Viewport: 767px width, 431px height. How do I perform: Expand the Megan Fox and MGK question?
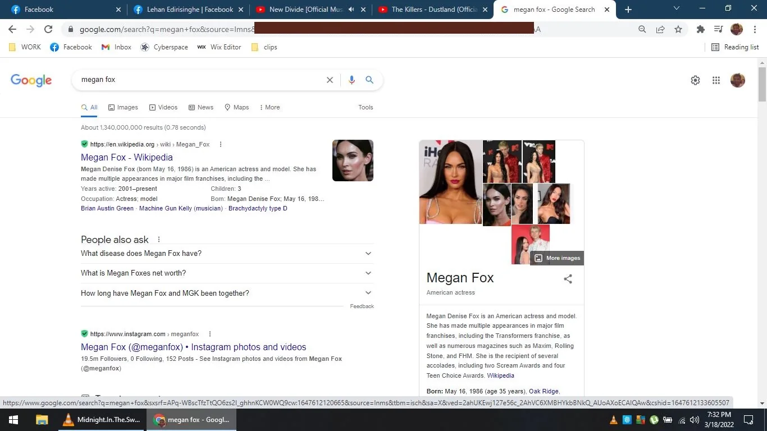coord(227,293)
